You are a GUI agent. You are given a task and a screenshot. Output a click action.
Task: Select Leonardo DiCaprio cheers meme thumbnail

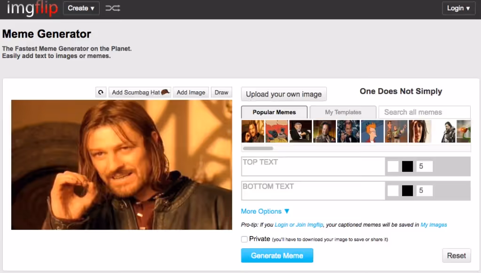coord(349,131)
